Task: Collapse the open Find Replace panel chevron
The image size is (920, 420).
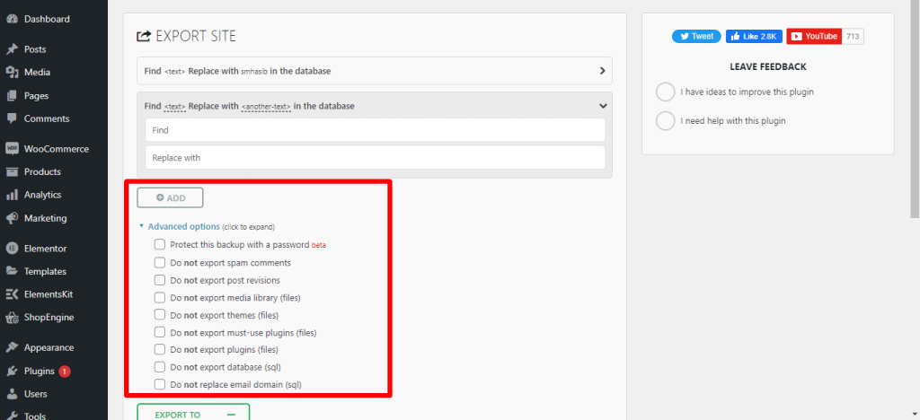Action: (x=602, y=106)
